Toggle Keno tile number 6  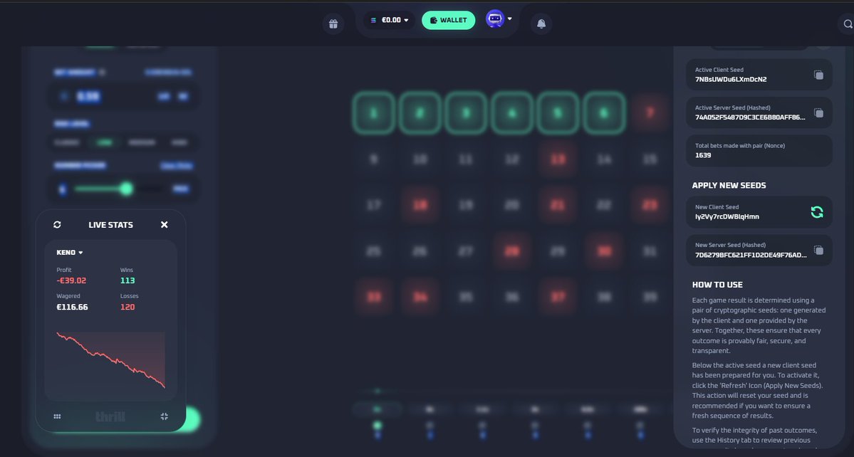[x=604, y=113]
